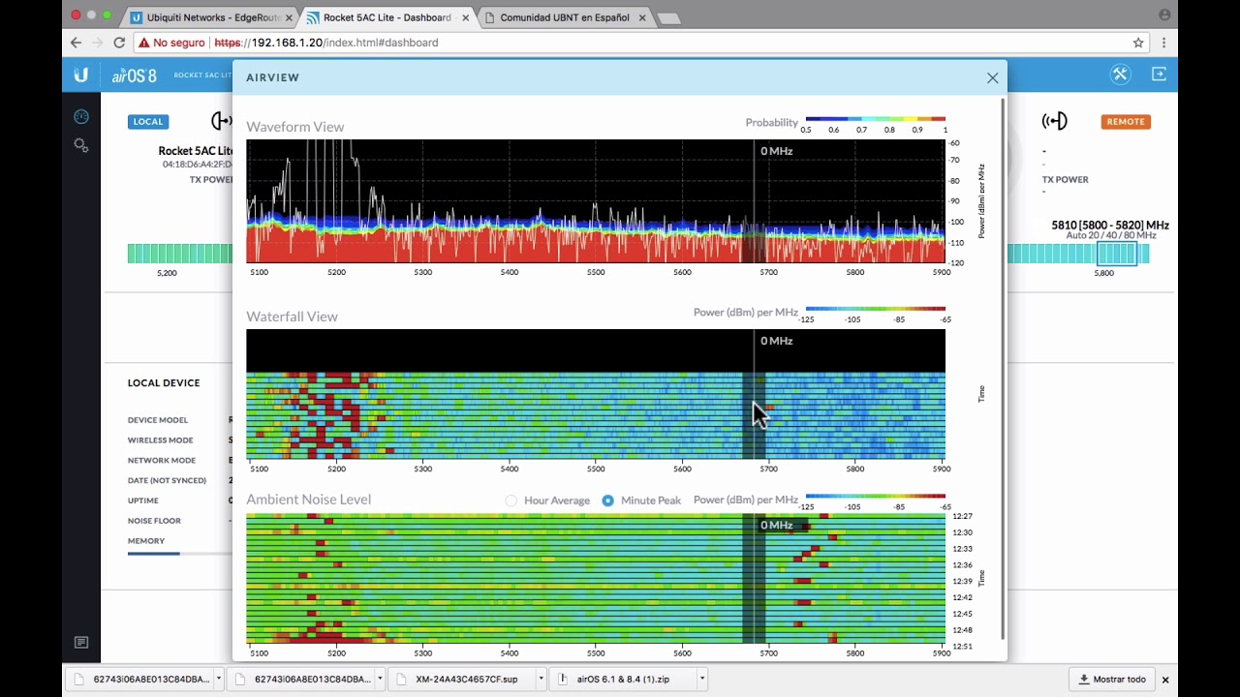The width and height of the screenshot is (1240, 697).
Task: Open the airOS tools wrench icon
Action: pos(1120,75)
